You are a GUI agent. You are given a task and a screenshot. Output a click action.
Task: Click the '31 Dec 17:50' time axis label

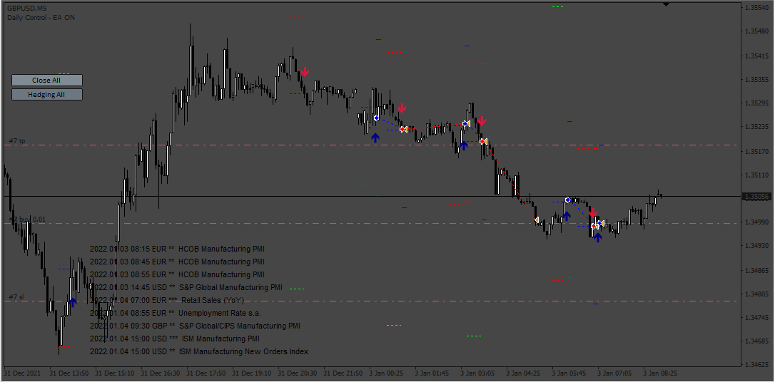[206, 373]
